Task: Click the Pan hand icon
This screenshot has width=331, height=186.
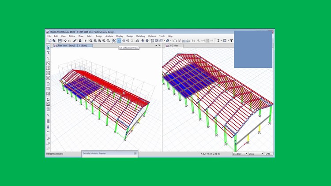Action: (113, 41)
